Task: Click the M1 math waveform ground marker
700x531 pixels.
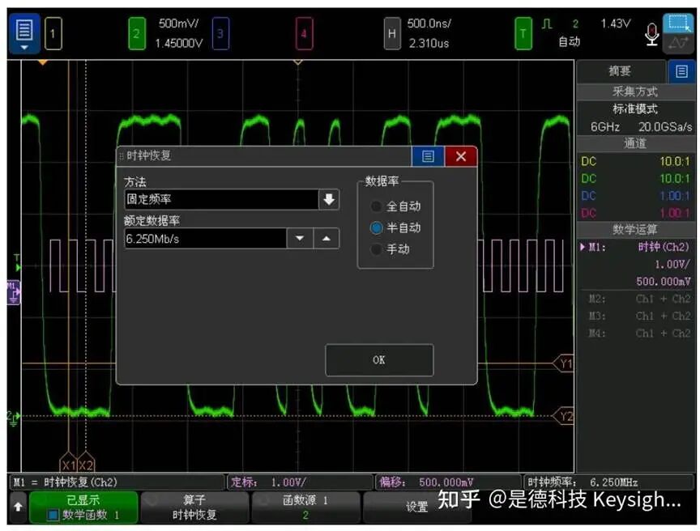Action: click(14, 292)
